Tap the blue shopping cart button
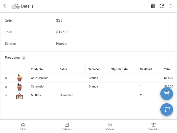 point(167,109)
